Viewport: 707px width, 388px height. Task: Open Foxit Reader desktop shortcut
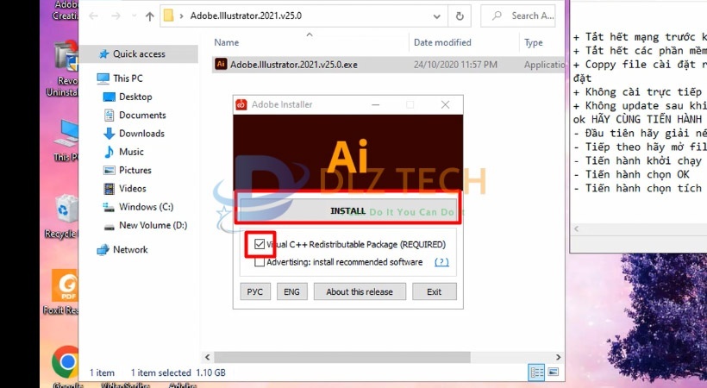point(66,287)
